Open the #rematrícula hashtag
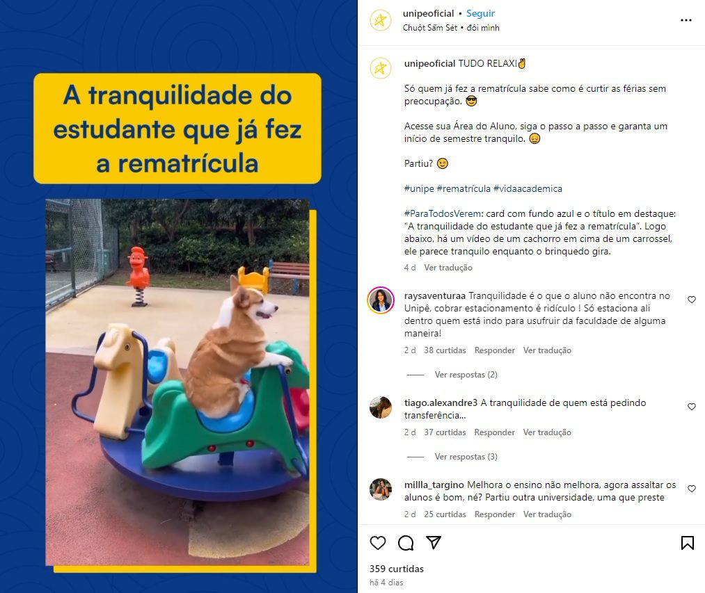Viewport: 705px width, 593px height. (464, 188)
